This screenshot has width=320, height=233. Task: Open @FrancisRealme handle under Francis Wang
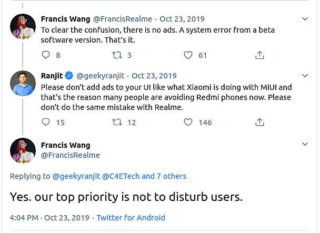click(70, 155)
